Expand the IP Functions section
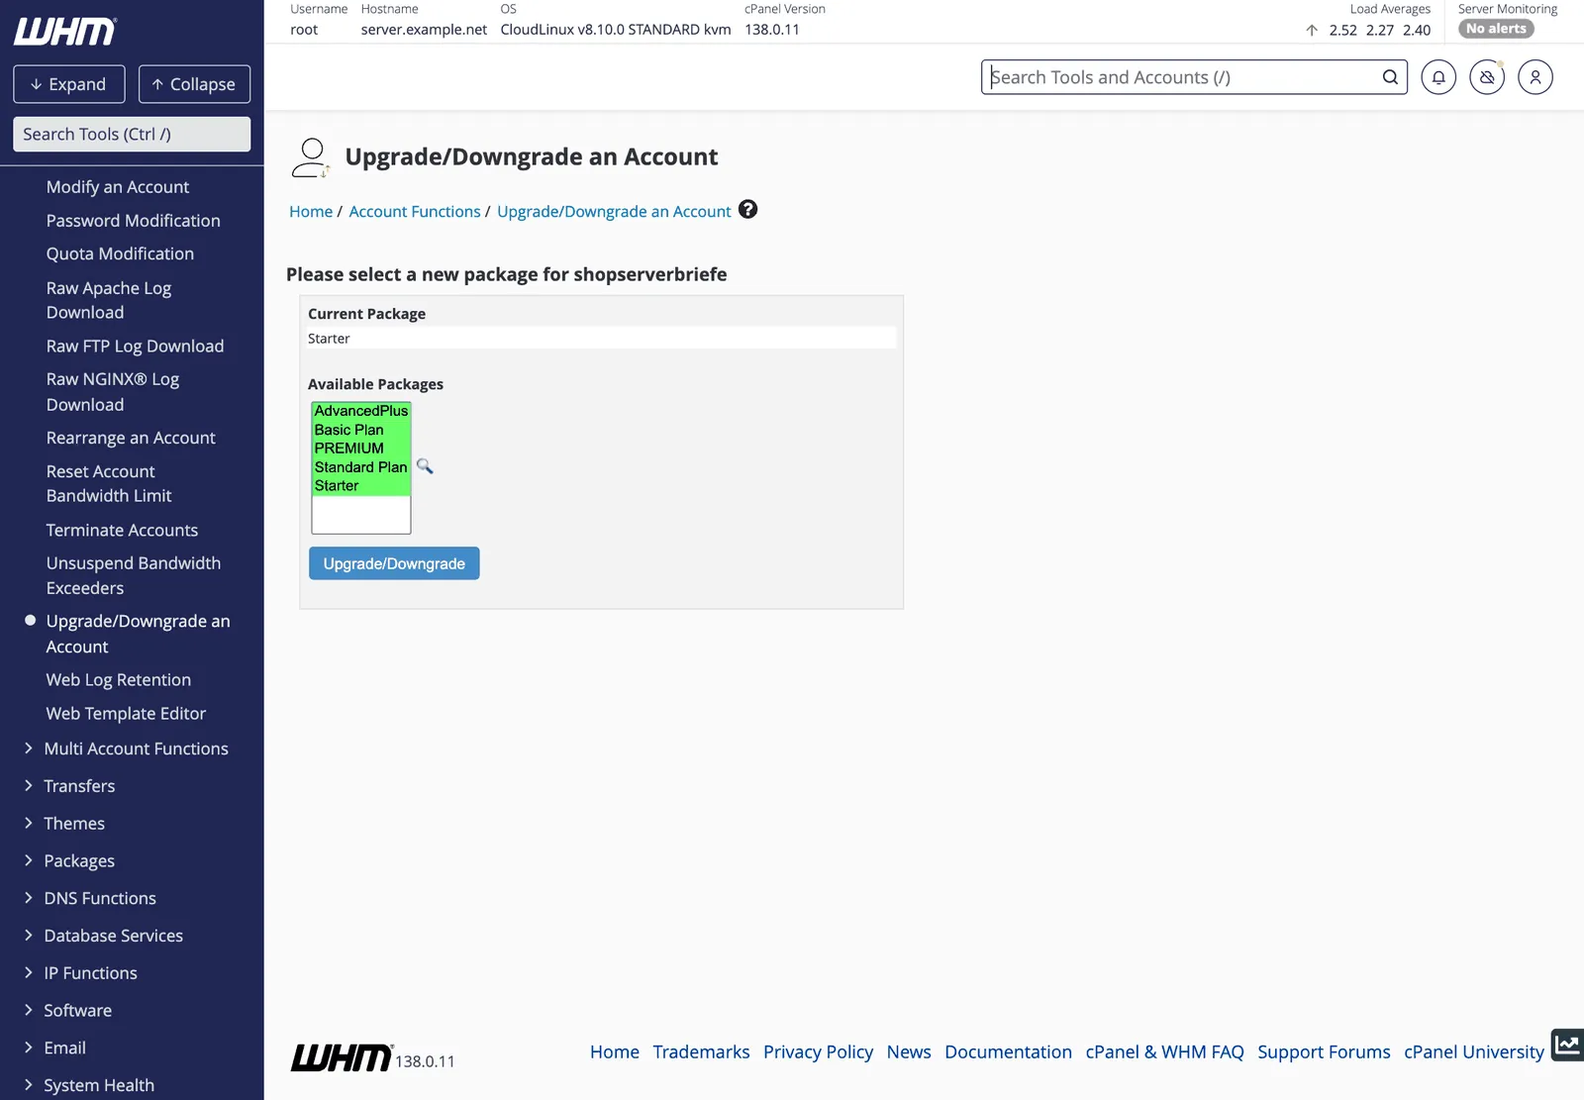Image resolution: width=1584 pixels, height=1100 pixels. pyautogui.click(x=80, y=973)
